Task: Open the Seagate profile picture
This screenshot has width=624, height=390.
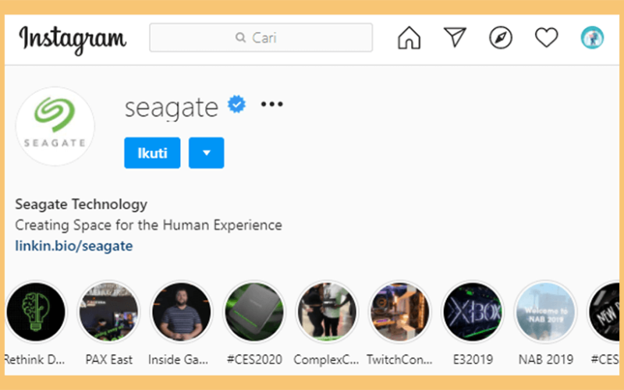Action: (55, 126)
